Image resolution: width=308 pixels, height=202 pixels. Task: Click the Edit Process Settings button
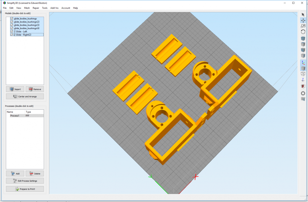tap(25, 181)
